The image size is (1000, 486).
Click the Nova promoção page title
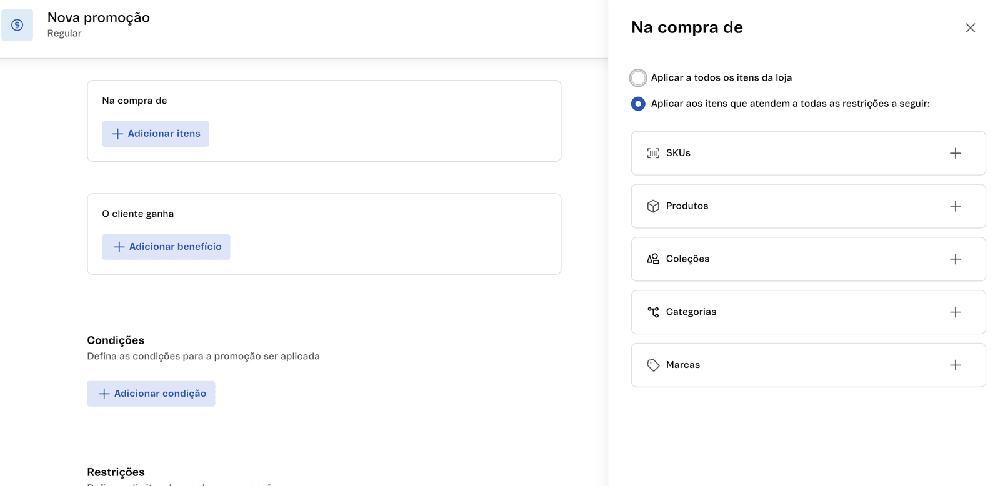point(99,17)
